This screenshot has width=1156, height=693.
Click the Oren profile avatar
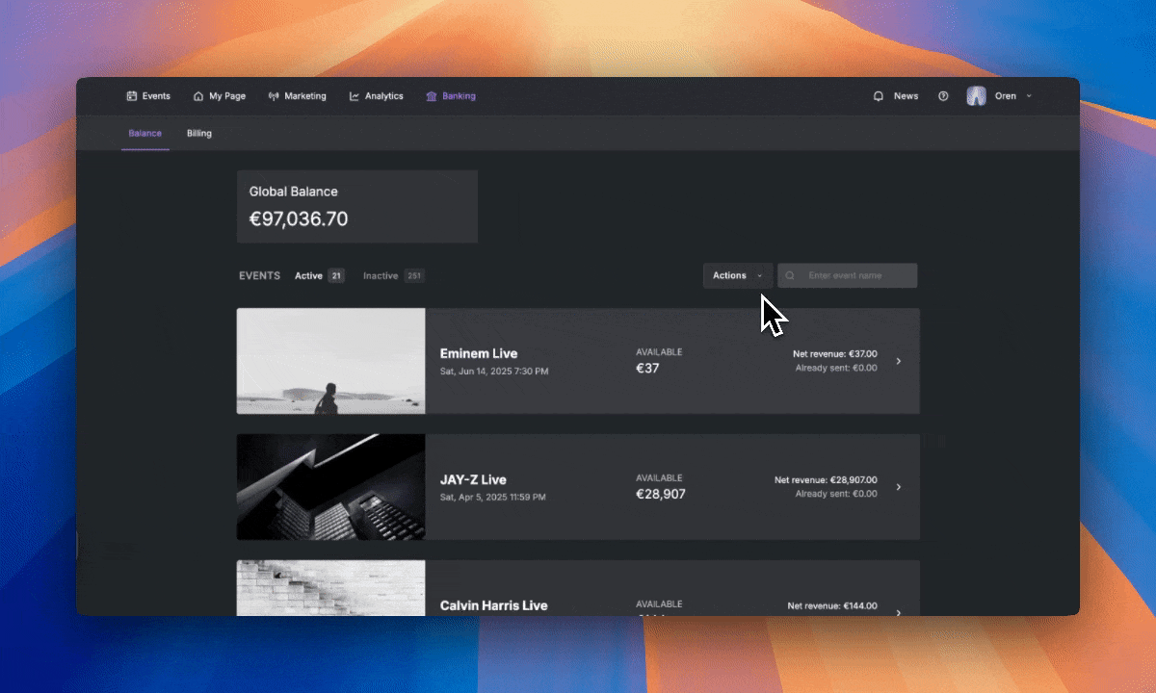(976, 96)
